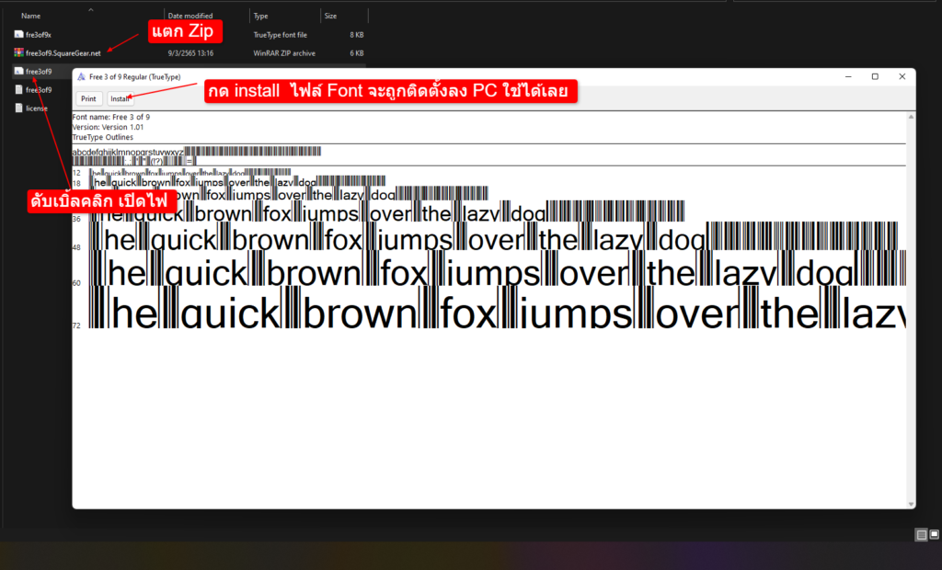Sort files by the Size column
Viewport: 942px width, 570px height.
[x=333, y=16]
